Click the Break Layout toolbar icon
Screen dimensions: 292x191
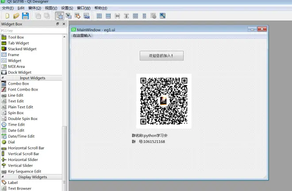153,16
